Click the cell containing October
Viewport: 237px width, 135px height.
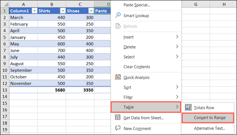coord(23,77)
